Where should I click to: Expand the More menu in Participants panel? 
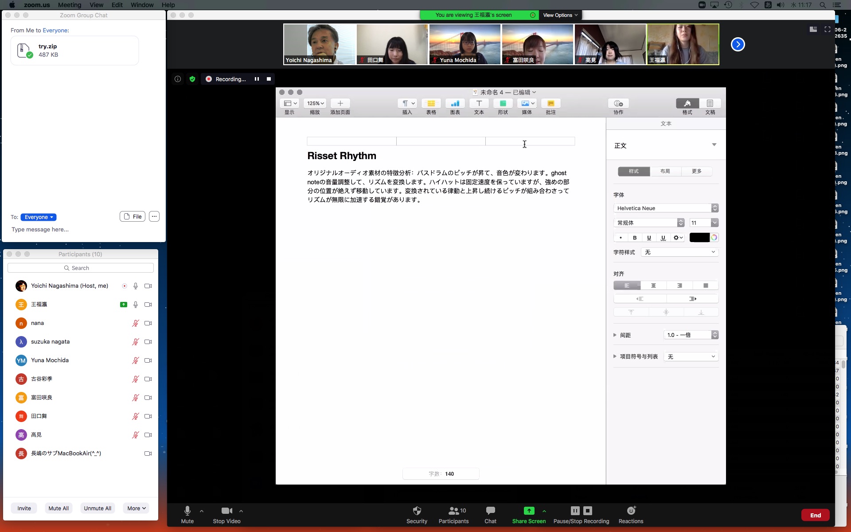pos(137,508)
